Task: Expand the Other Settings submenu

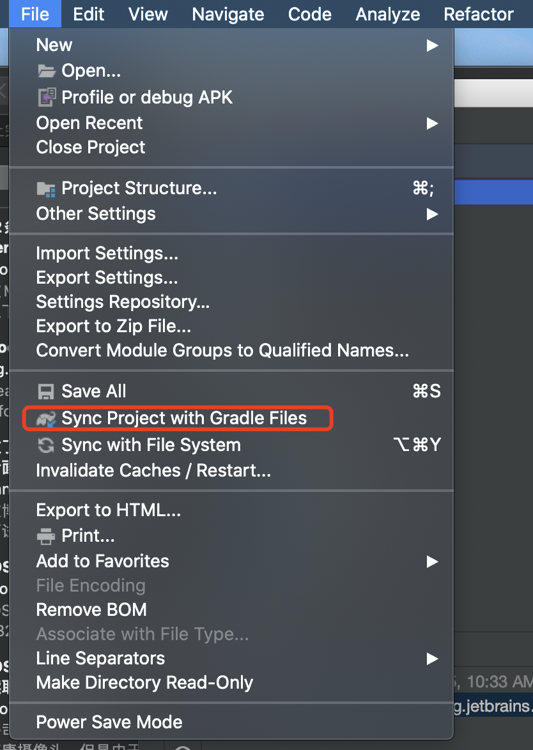Action: pos(432,215)
